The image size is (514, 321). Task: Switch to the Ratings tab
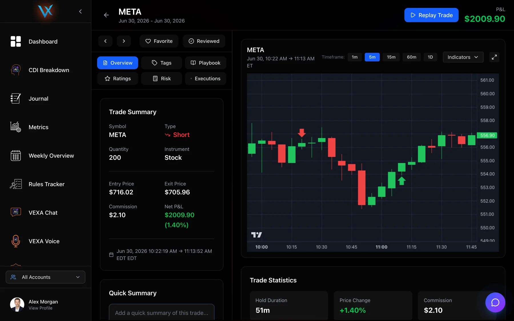click(118, 78)
